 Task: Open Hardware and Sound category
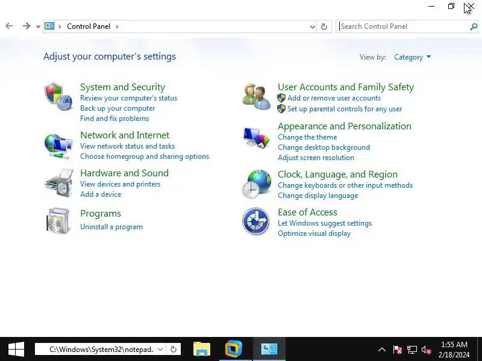(x=124, y=173)
